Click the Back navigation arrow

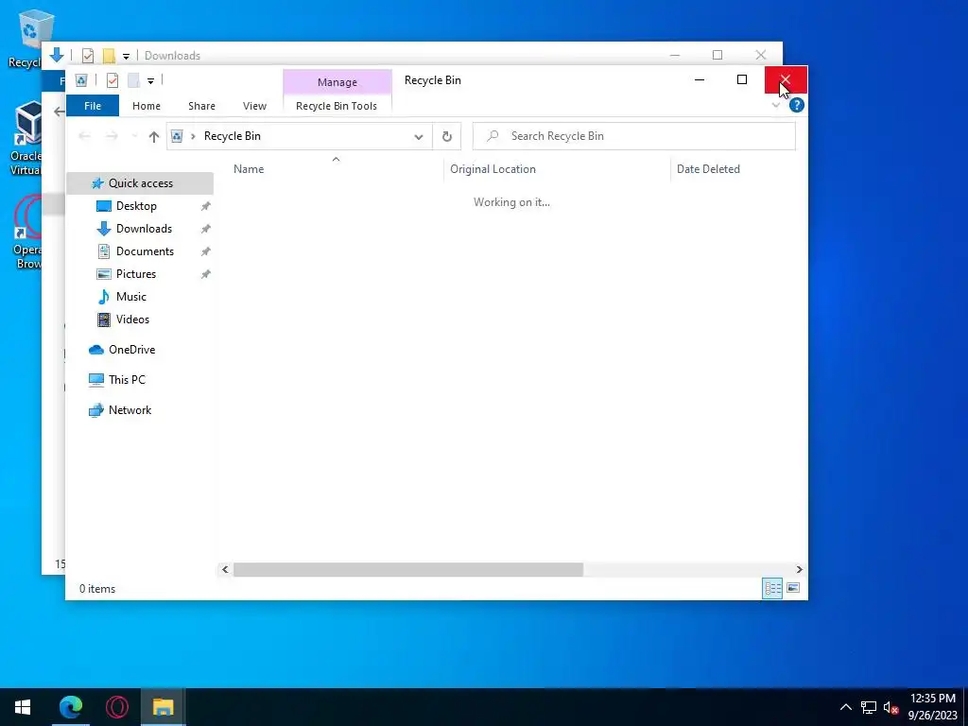click(84, 136)
